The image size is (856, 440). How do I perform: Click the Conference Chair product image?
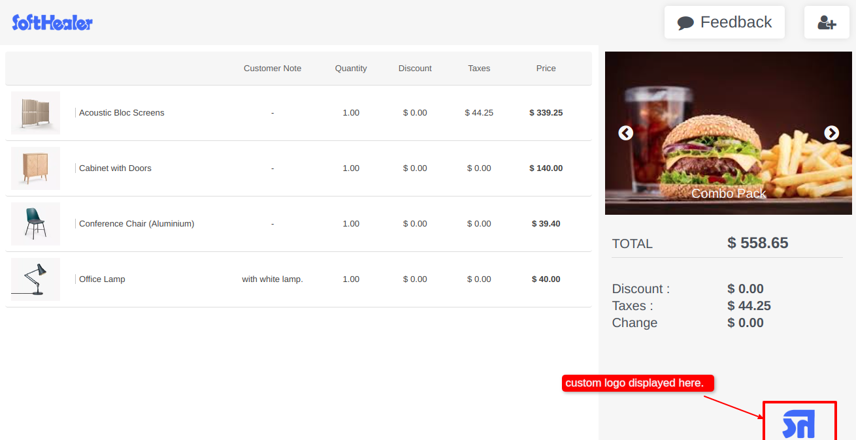tap(35, 224)
